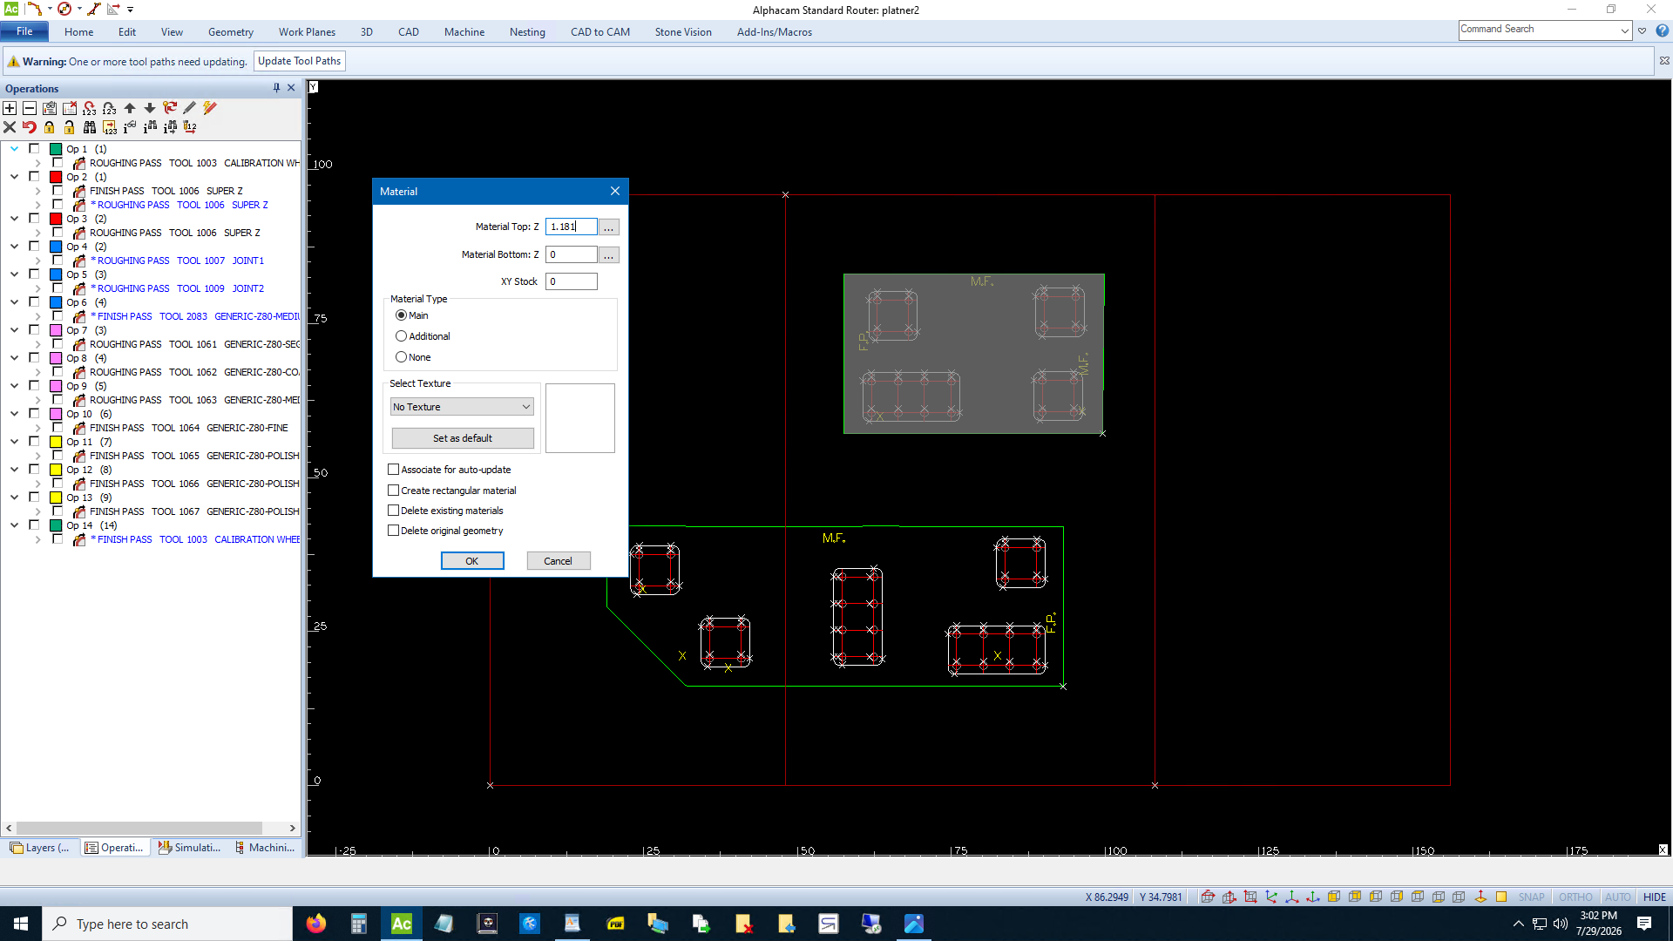Click the red renumber 123 icon
The width and height of the screenshot is (1673, 941).
coord(90,108)
